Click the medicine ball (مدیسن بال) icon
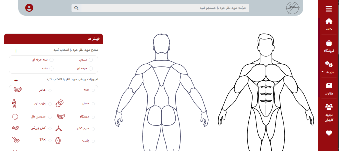 click(15, 117)
